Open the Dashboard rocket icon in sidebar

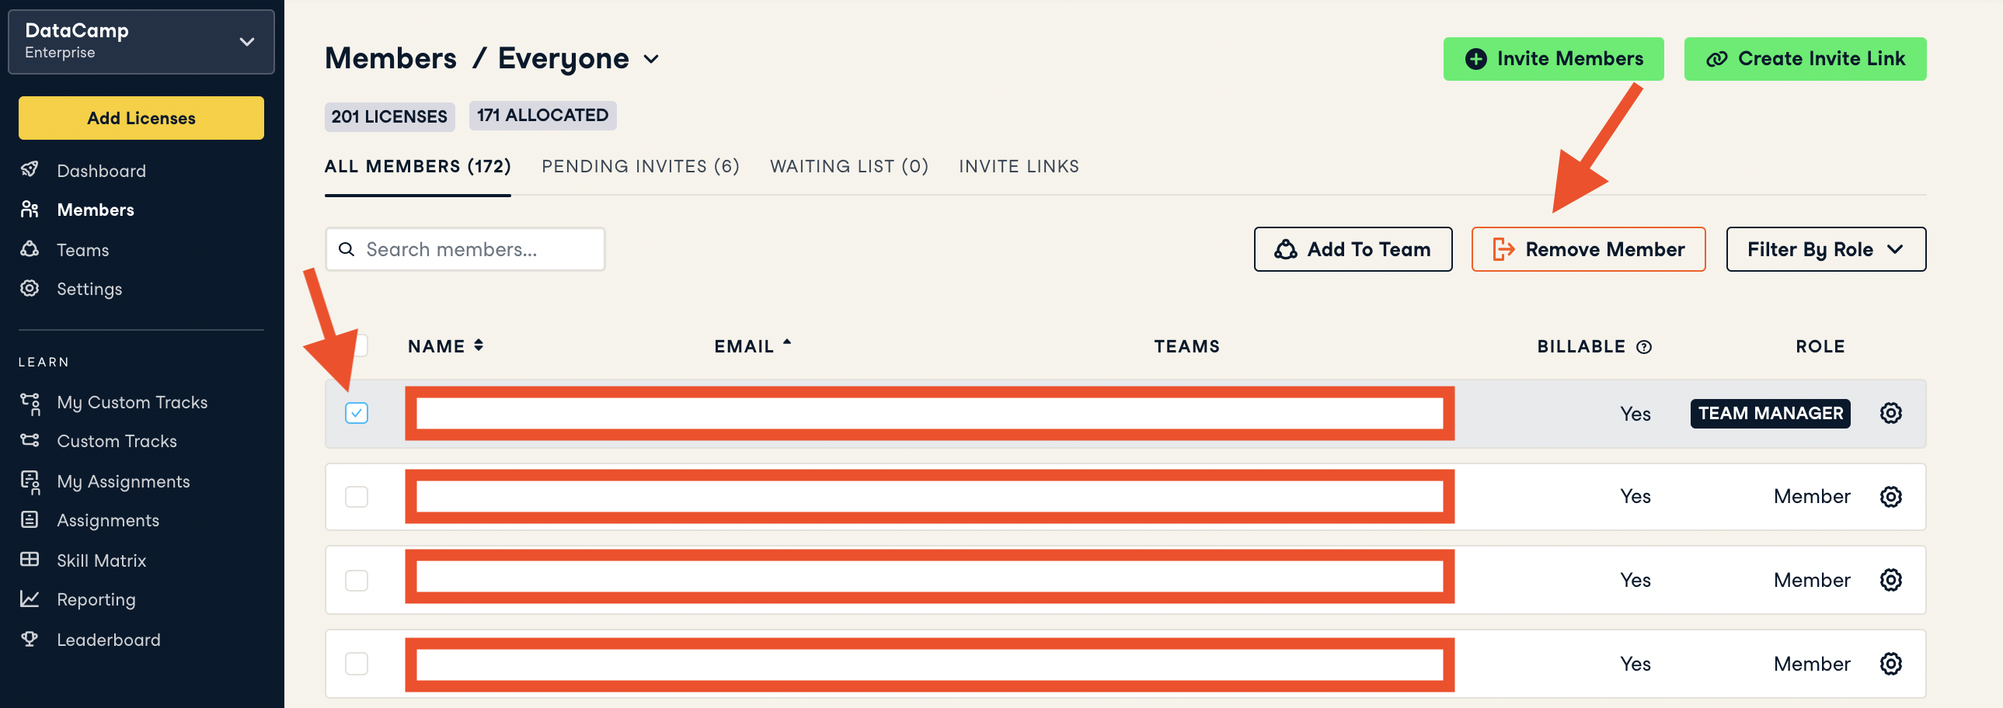point(30,169)
